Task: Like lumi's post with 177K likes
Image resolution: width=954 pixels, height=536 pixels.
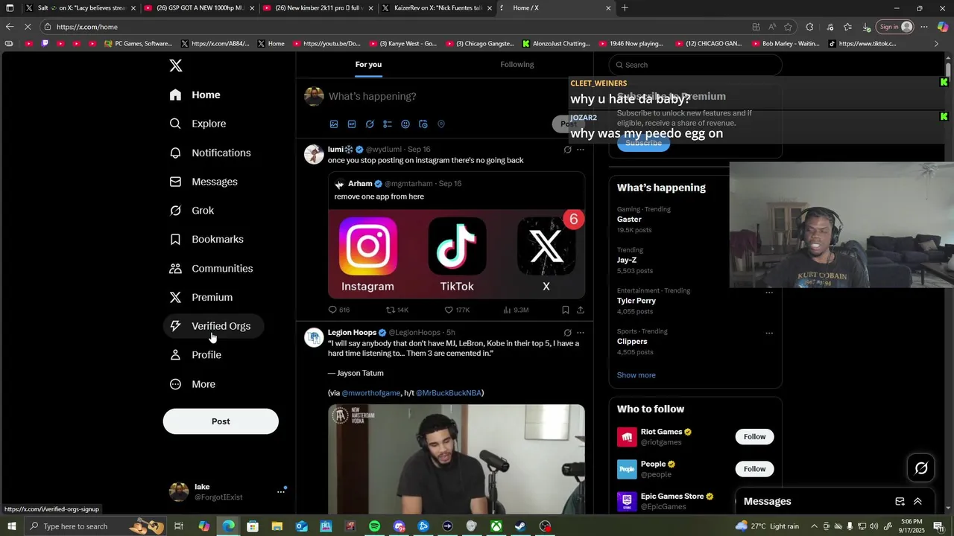Action: (457, 310)
